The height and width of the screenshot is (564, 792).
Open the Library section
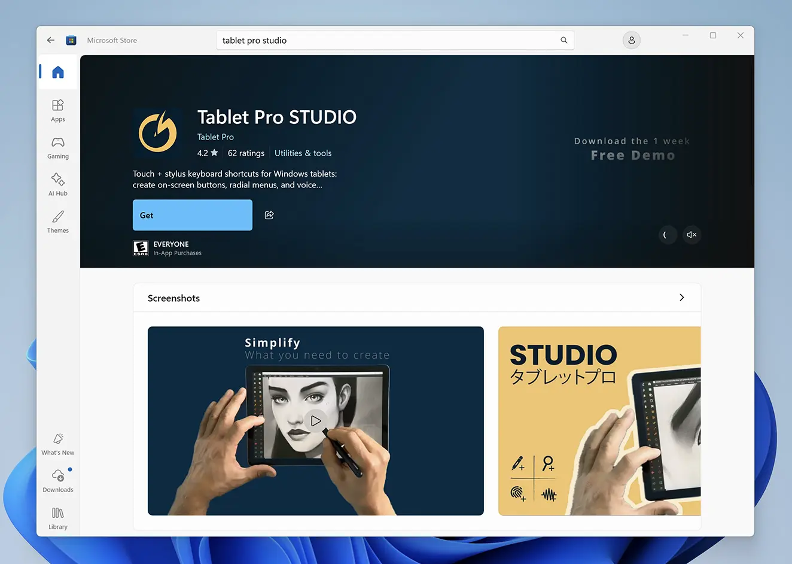pos(58,518)
